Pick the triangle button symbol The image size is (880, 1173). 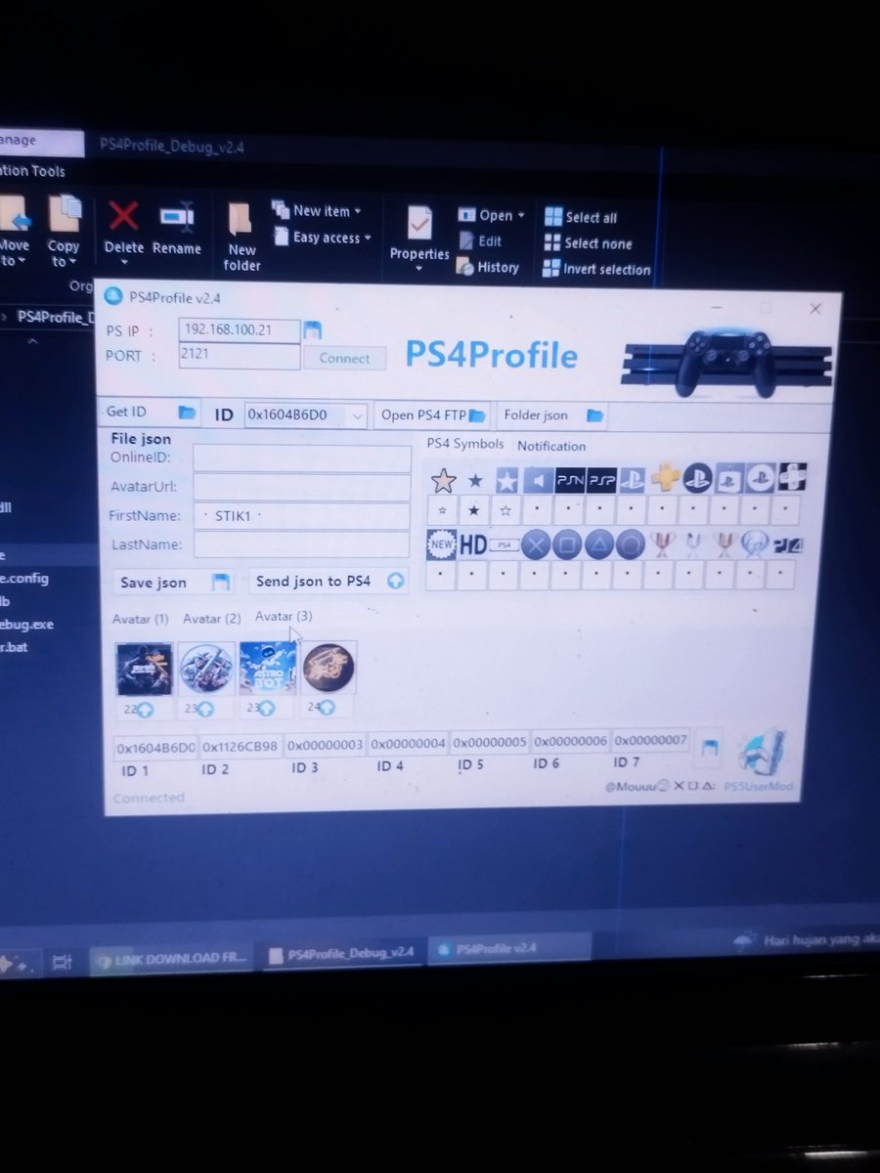tap(599, 544)
